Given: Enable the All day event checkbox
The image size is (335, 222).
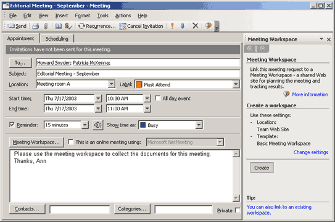Looking at the screenshot, I should click(158, 98).
